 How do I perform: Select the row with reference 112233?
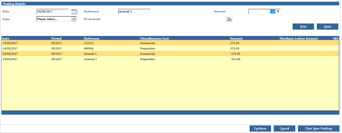(x=170, y=43)
